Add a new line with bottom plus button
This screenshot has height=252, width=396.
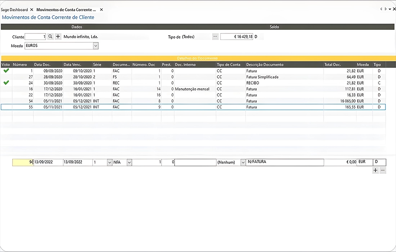tap(375, 170)
